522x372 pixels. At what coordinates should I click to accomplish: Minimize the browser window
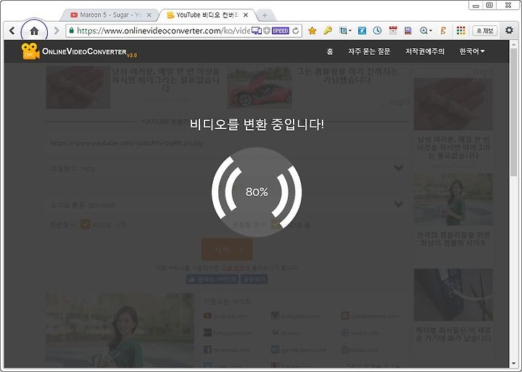pyautogui.click(x=476, y=5)
